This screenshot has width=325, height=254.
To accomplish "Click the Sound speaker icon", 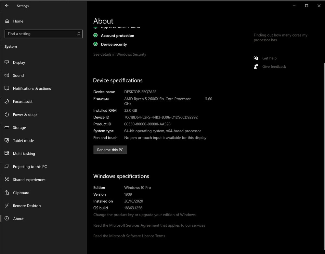I will click(x=7, y=75).
